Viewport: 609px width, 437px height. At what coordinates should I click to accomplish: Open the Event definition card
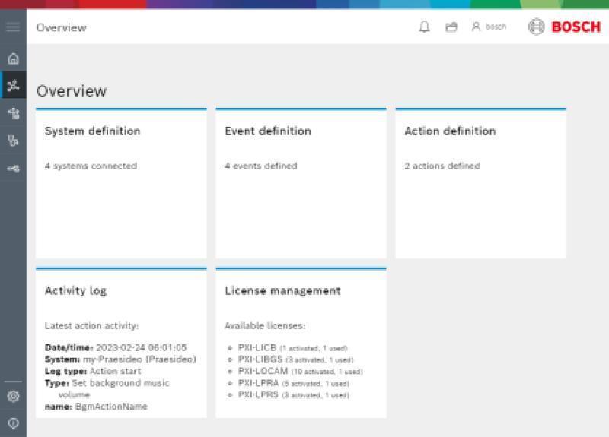301,183
